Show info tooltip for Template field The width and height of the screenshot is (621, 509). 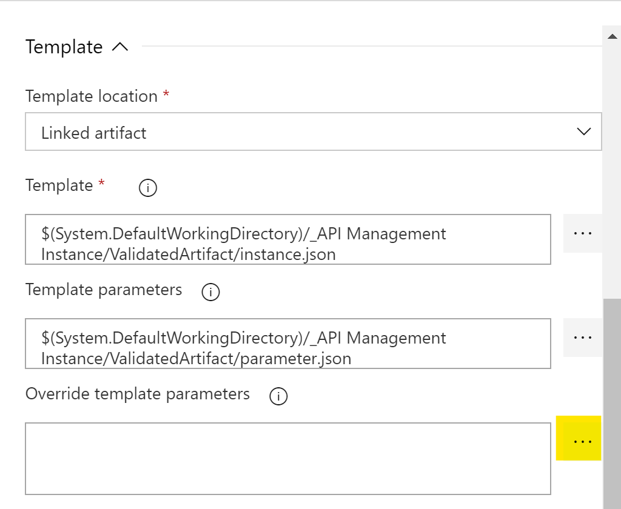pyautogui.click(x=147, y=188)
